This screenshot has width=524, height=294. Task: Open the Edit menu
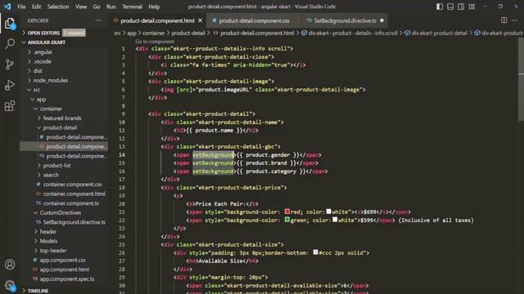(x=36, y=7)
